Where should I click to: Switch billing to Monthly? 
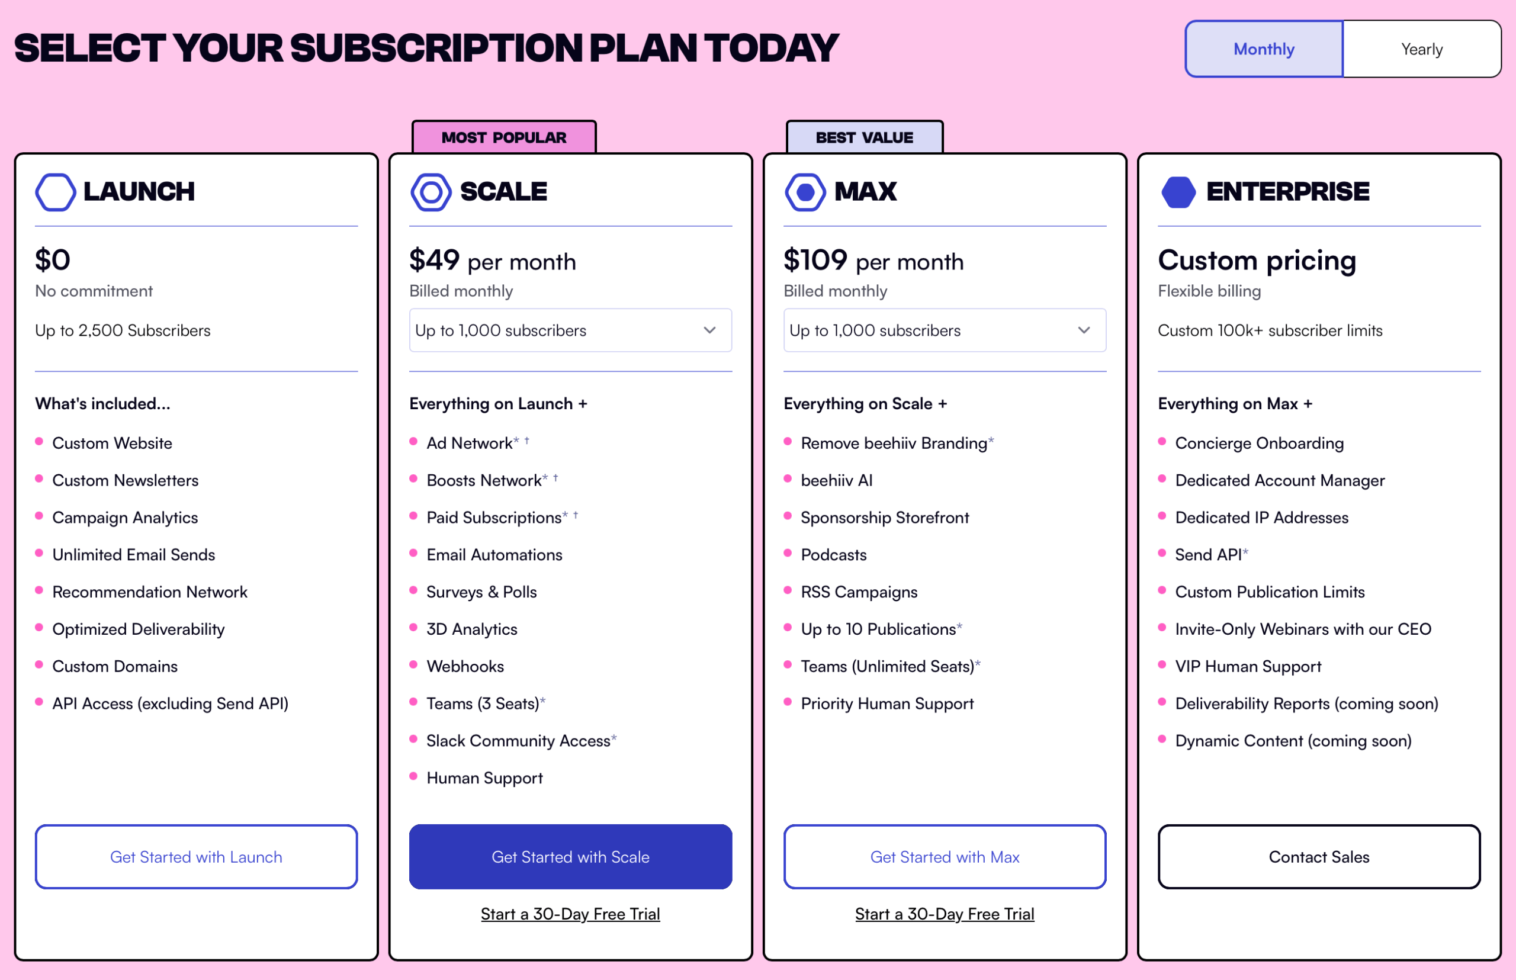1264,49
